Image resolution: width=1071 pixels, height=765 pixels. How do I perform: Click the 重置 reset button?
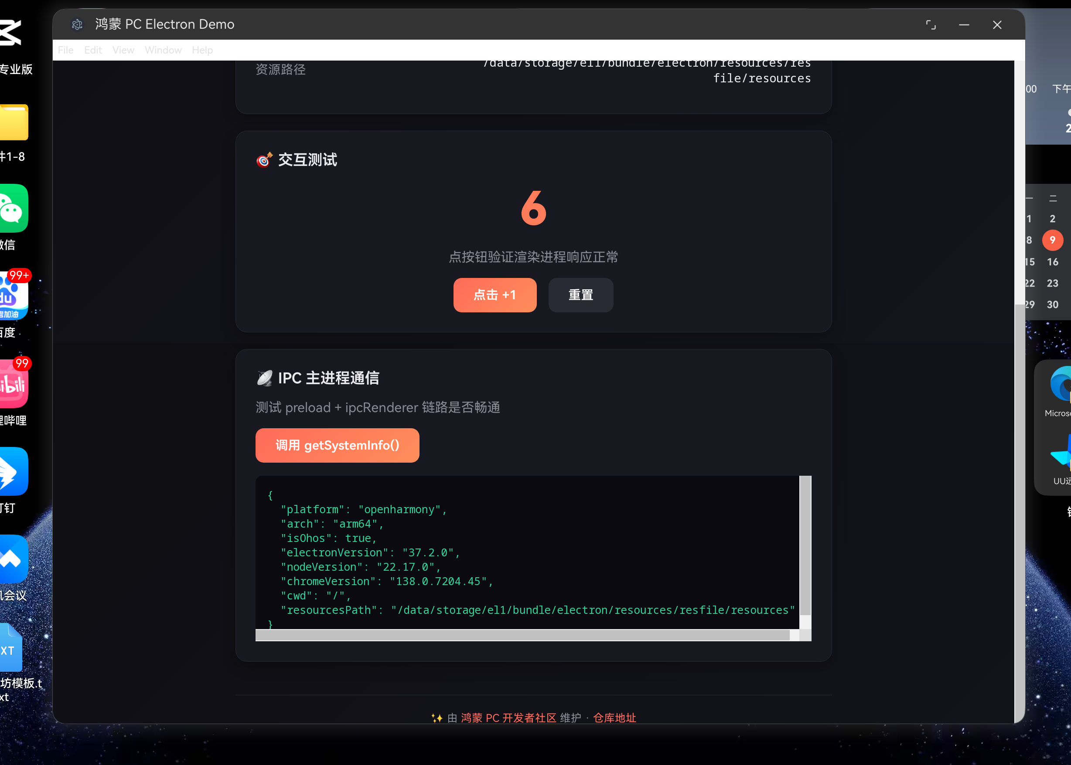pyautogui.click(x=581, y=295)
